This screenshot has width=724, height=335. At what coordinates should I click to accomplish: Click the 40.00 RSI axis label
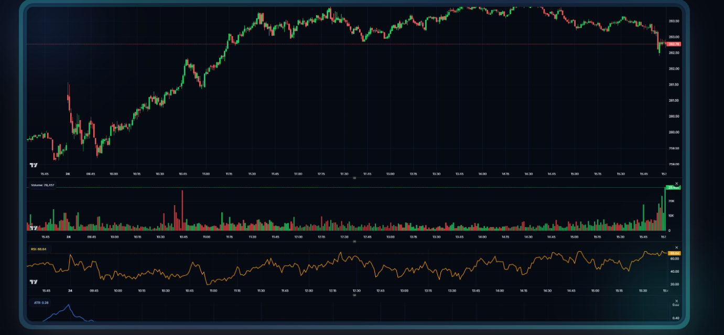pyautogui.click(x=674, y=272)
